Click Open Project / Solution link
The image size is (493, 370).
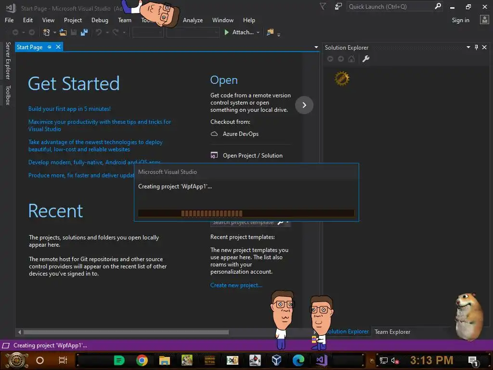[x=252, y=156]
